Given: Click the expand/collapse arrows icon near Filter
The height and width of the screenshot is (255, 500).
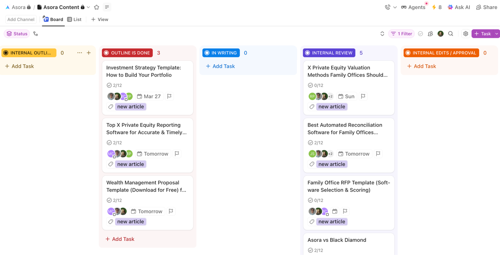Looking at the screenshot, I should (x=382, y=34).
